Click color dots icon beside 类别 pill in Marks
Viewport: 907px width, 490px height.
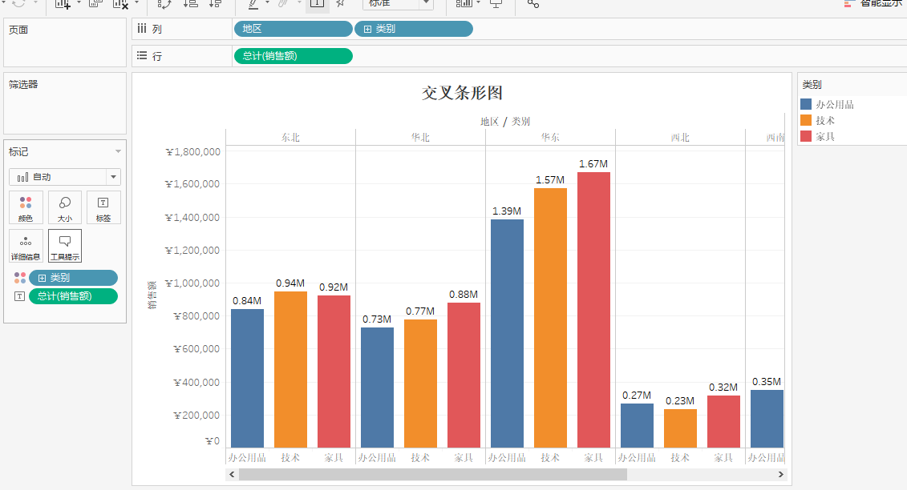[x=20, y=278]
